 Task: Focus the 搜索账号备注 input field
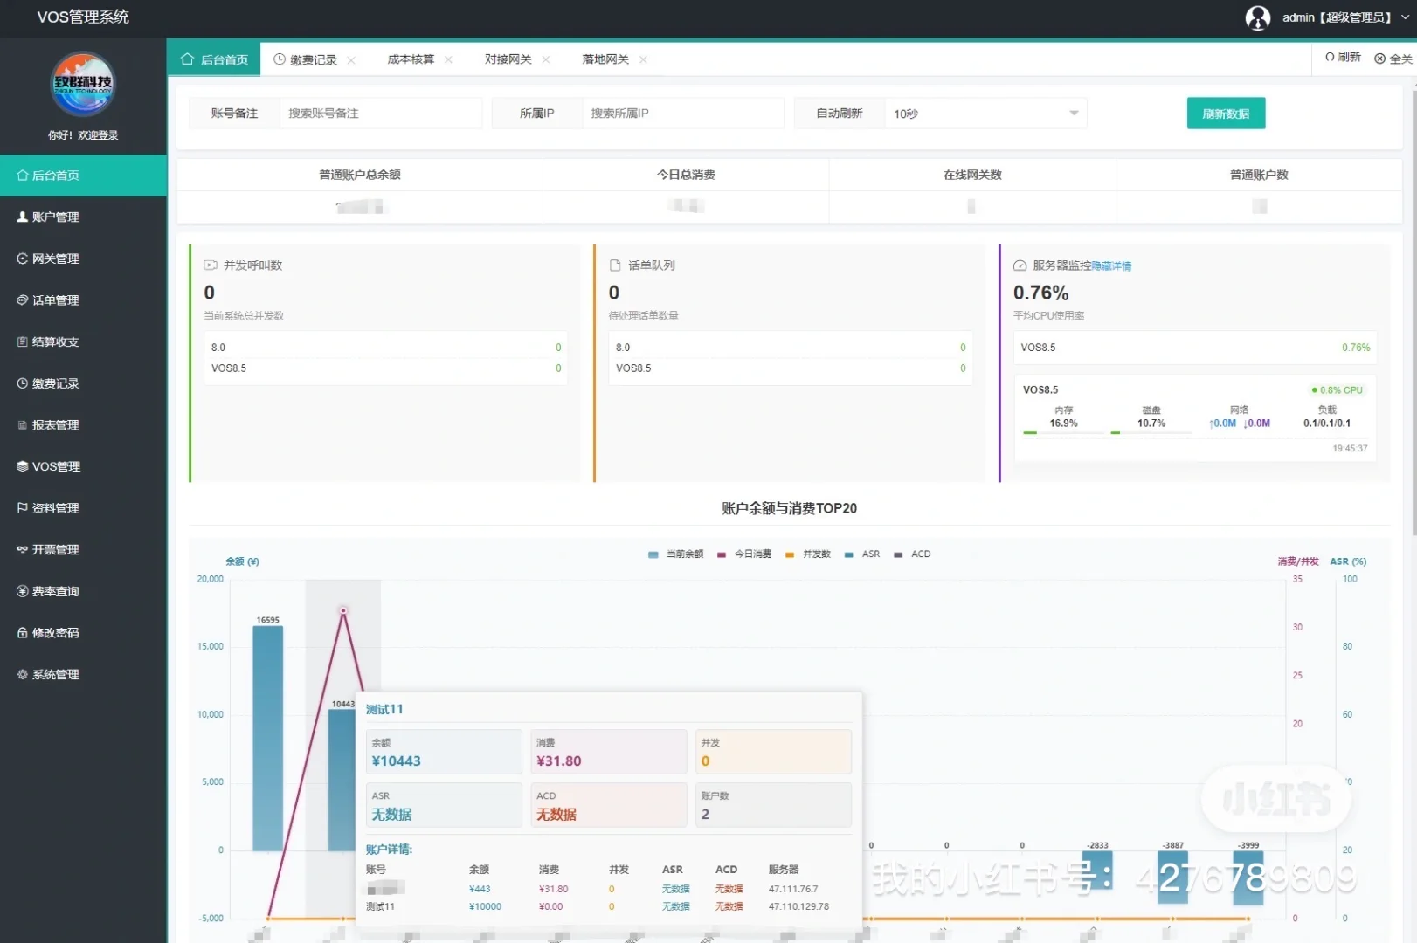[x=381, y=114]
